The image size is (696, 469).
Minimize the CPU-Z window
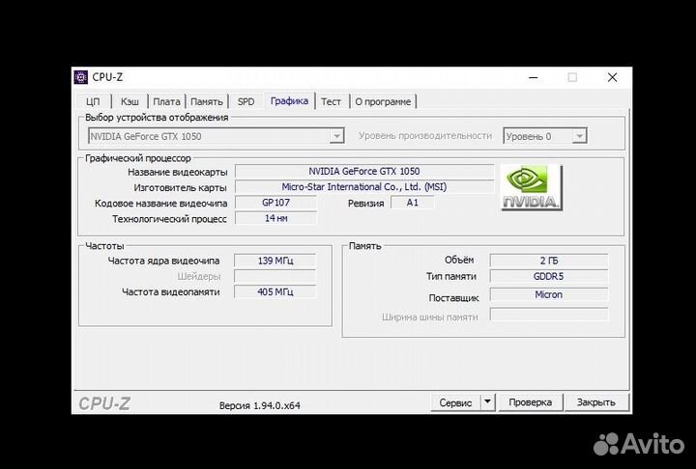[534, 77]
